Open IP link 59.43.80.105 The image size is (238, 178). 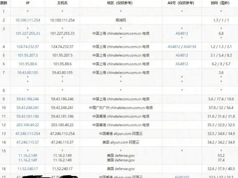coord(28,72)
